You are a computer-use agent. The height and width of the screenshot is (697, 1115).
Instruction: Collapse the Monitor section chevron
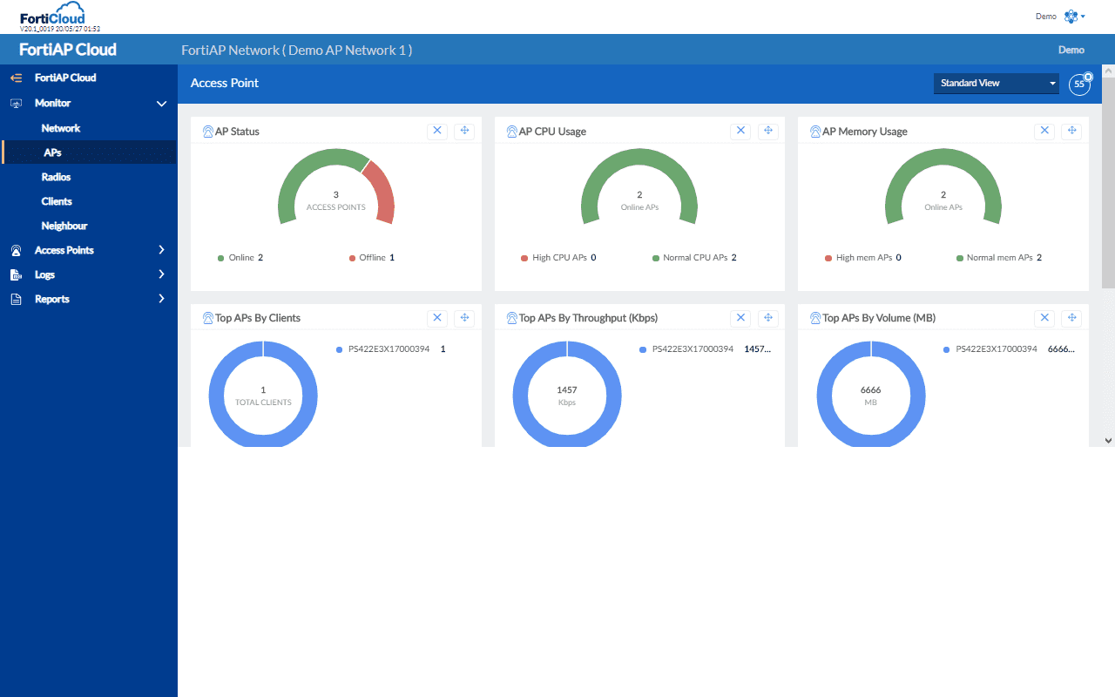pyautogui.click(x=161, y=104)
